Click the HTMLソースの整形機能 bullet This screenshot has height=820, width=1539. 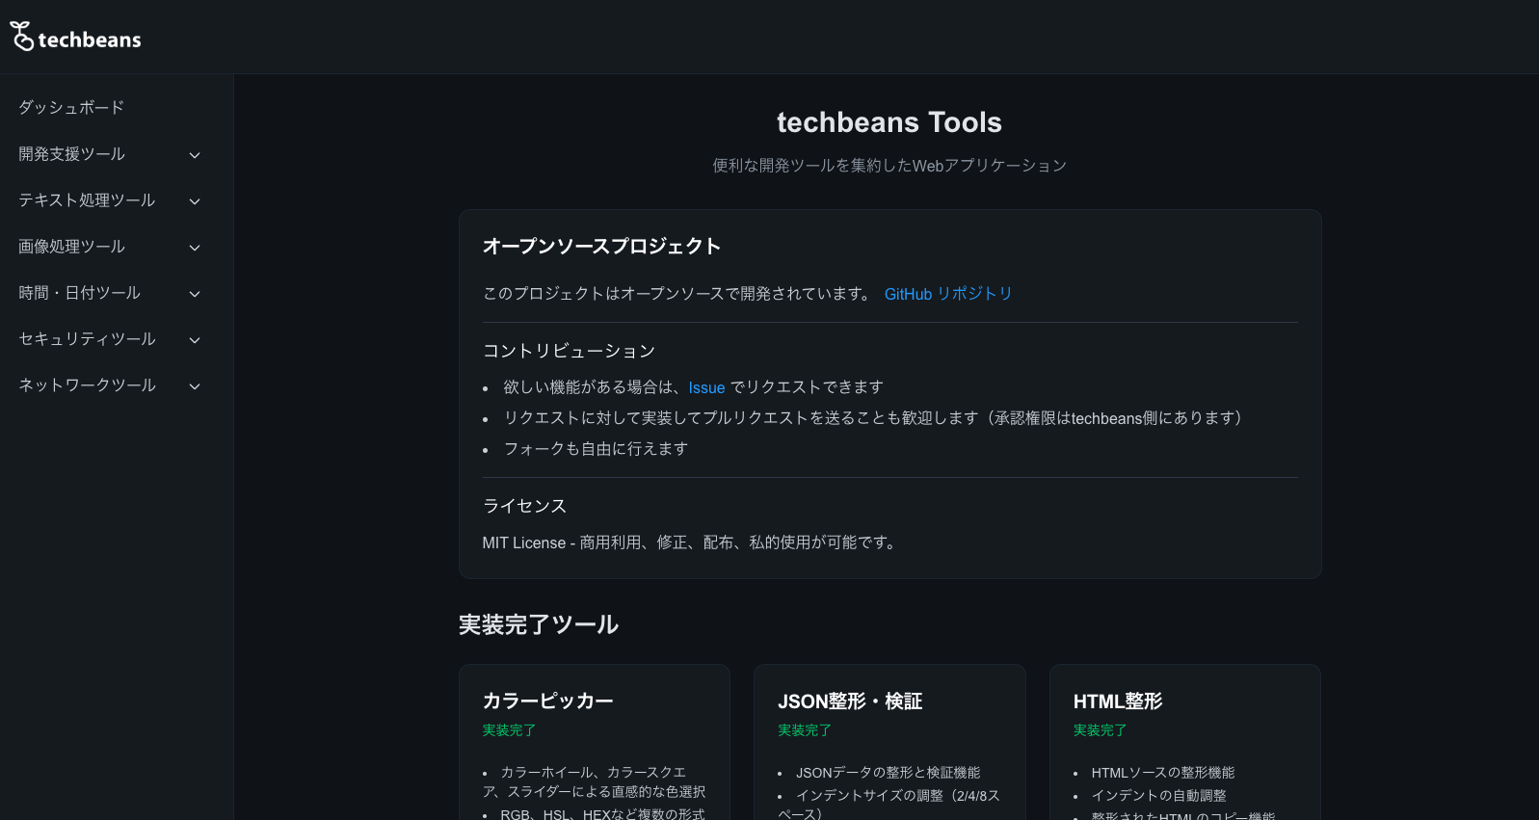click(x=1162, y=773)
